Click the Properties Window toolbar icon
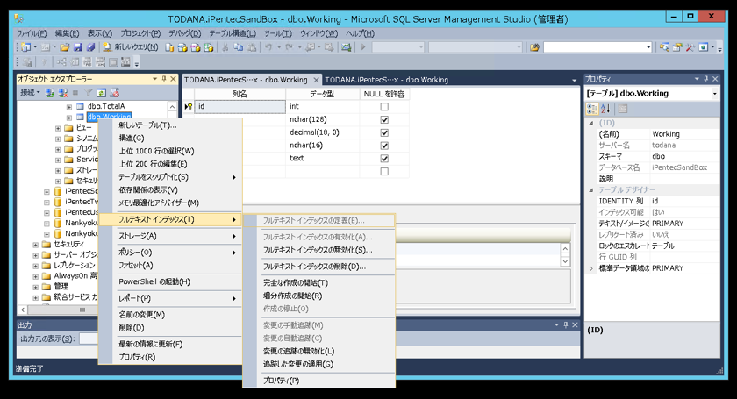The height and width of the screenshot is (399, 737). [677, 47]
